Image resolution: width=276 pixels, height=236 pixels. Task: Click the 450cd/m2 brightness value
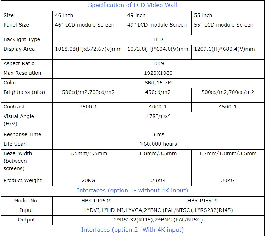[158, 92]
